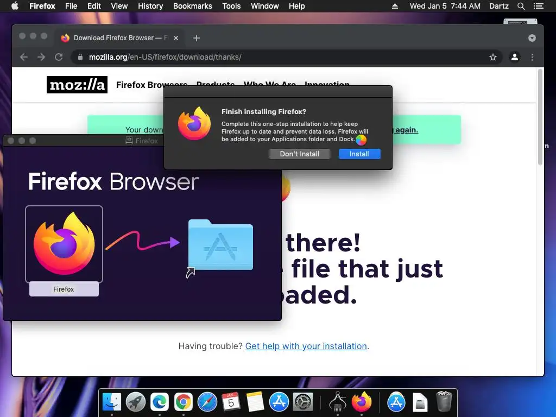The height and width of the screenshot is (417, 556).
Task: Open the Edit menu
Action: click(x=94, y=6)
